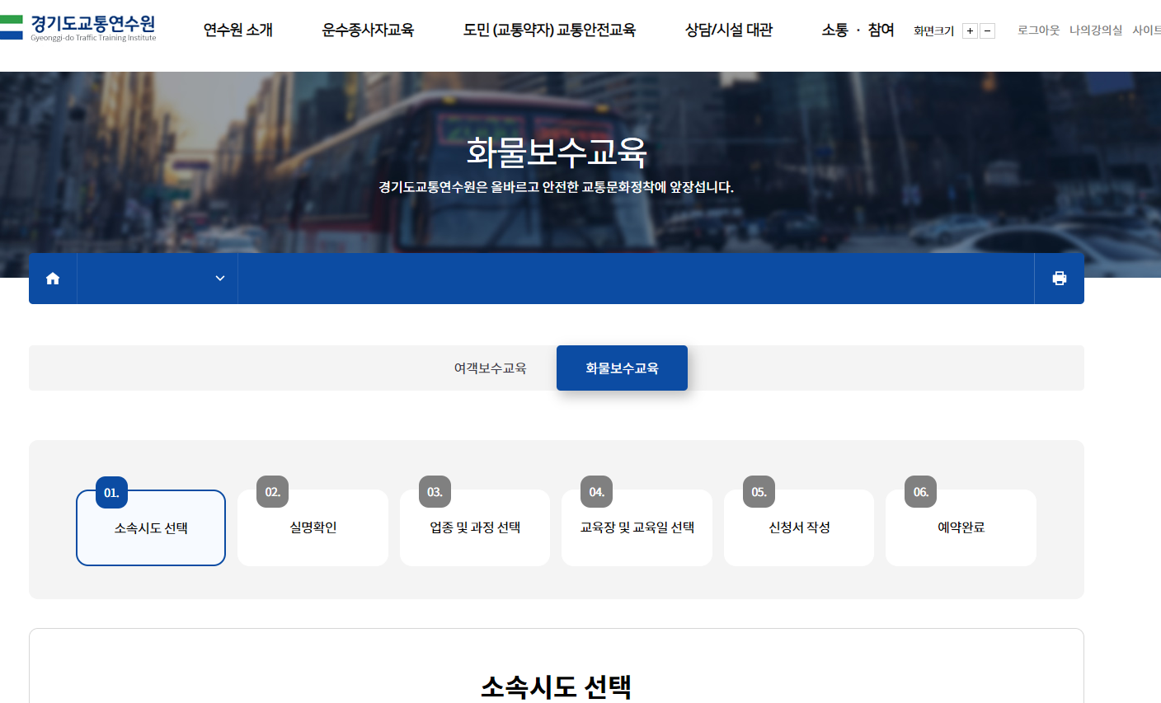The height and width of the screenshot is (703, 1161).
Task: Click step 03 업종 및 과정 선택
Action: 474,527
